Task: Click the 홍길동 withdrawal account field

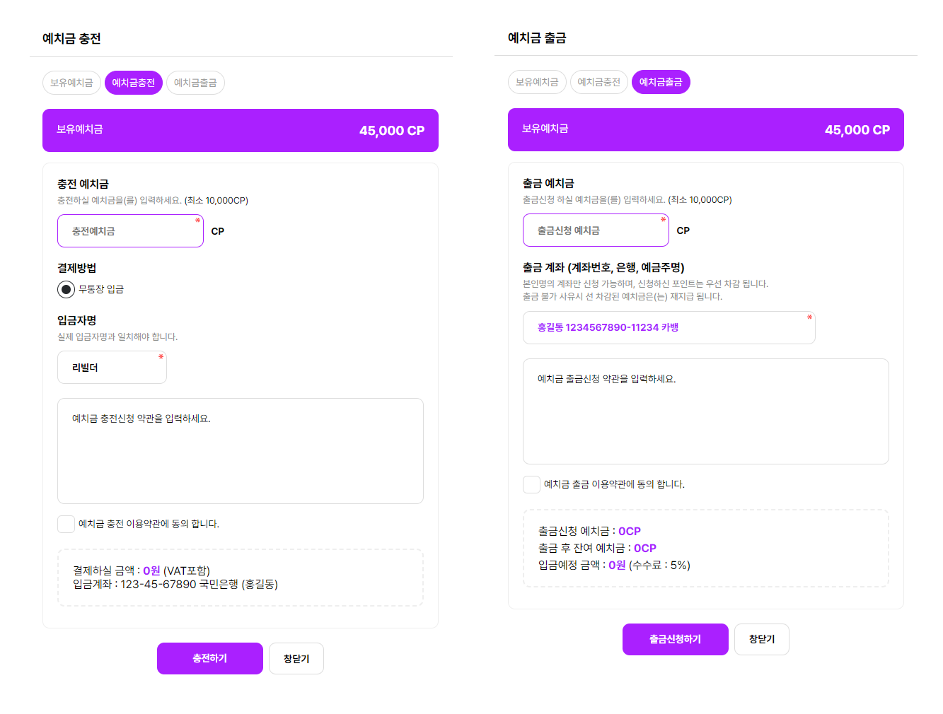Action: point(669,327)
